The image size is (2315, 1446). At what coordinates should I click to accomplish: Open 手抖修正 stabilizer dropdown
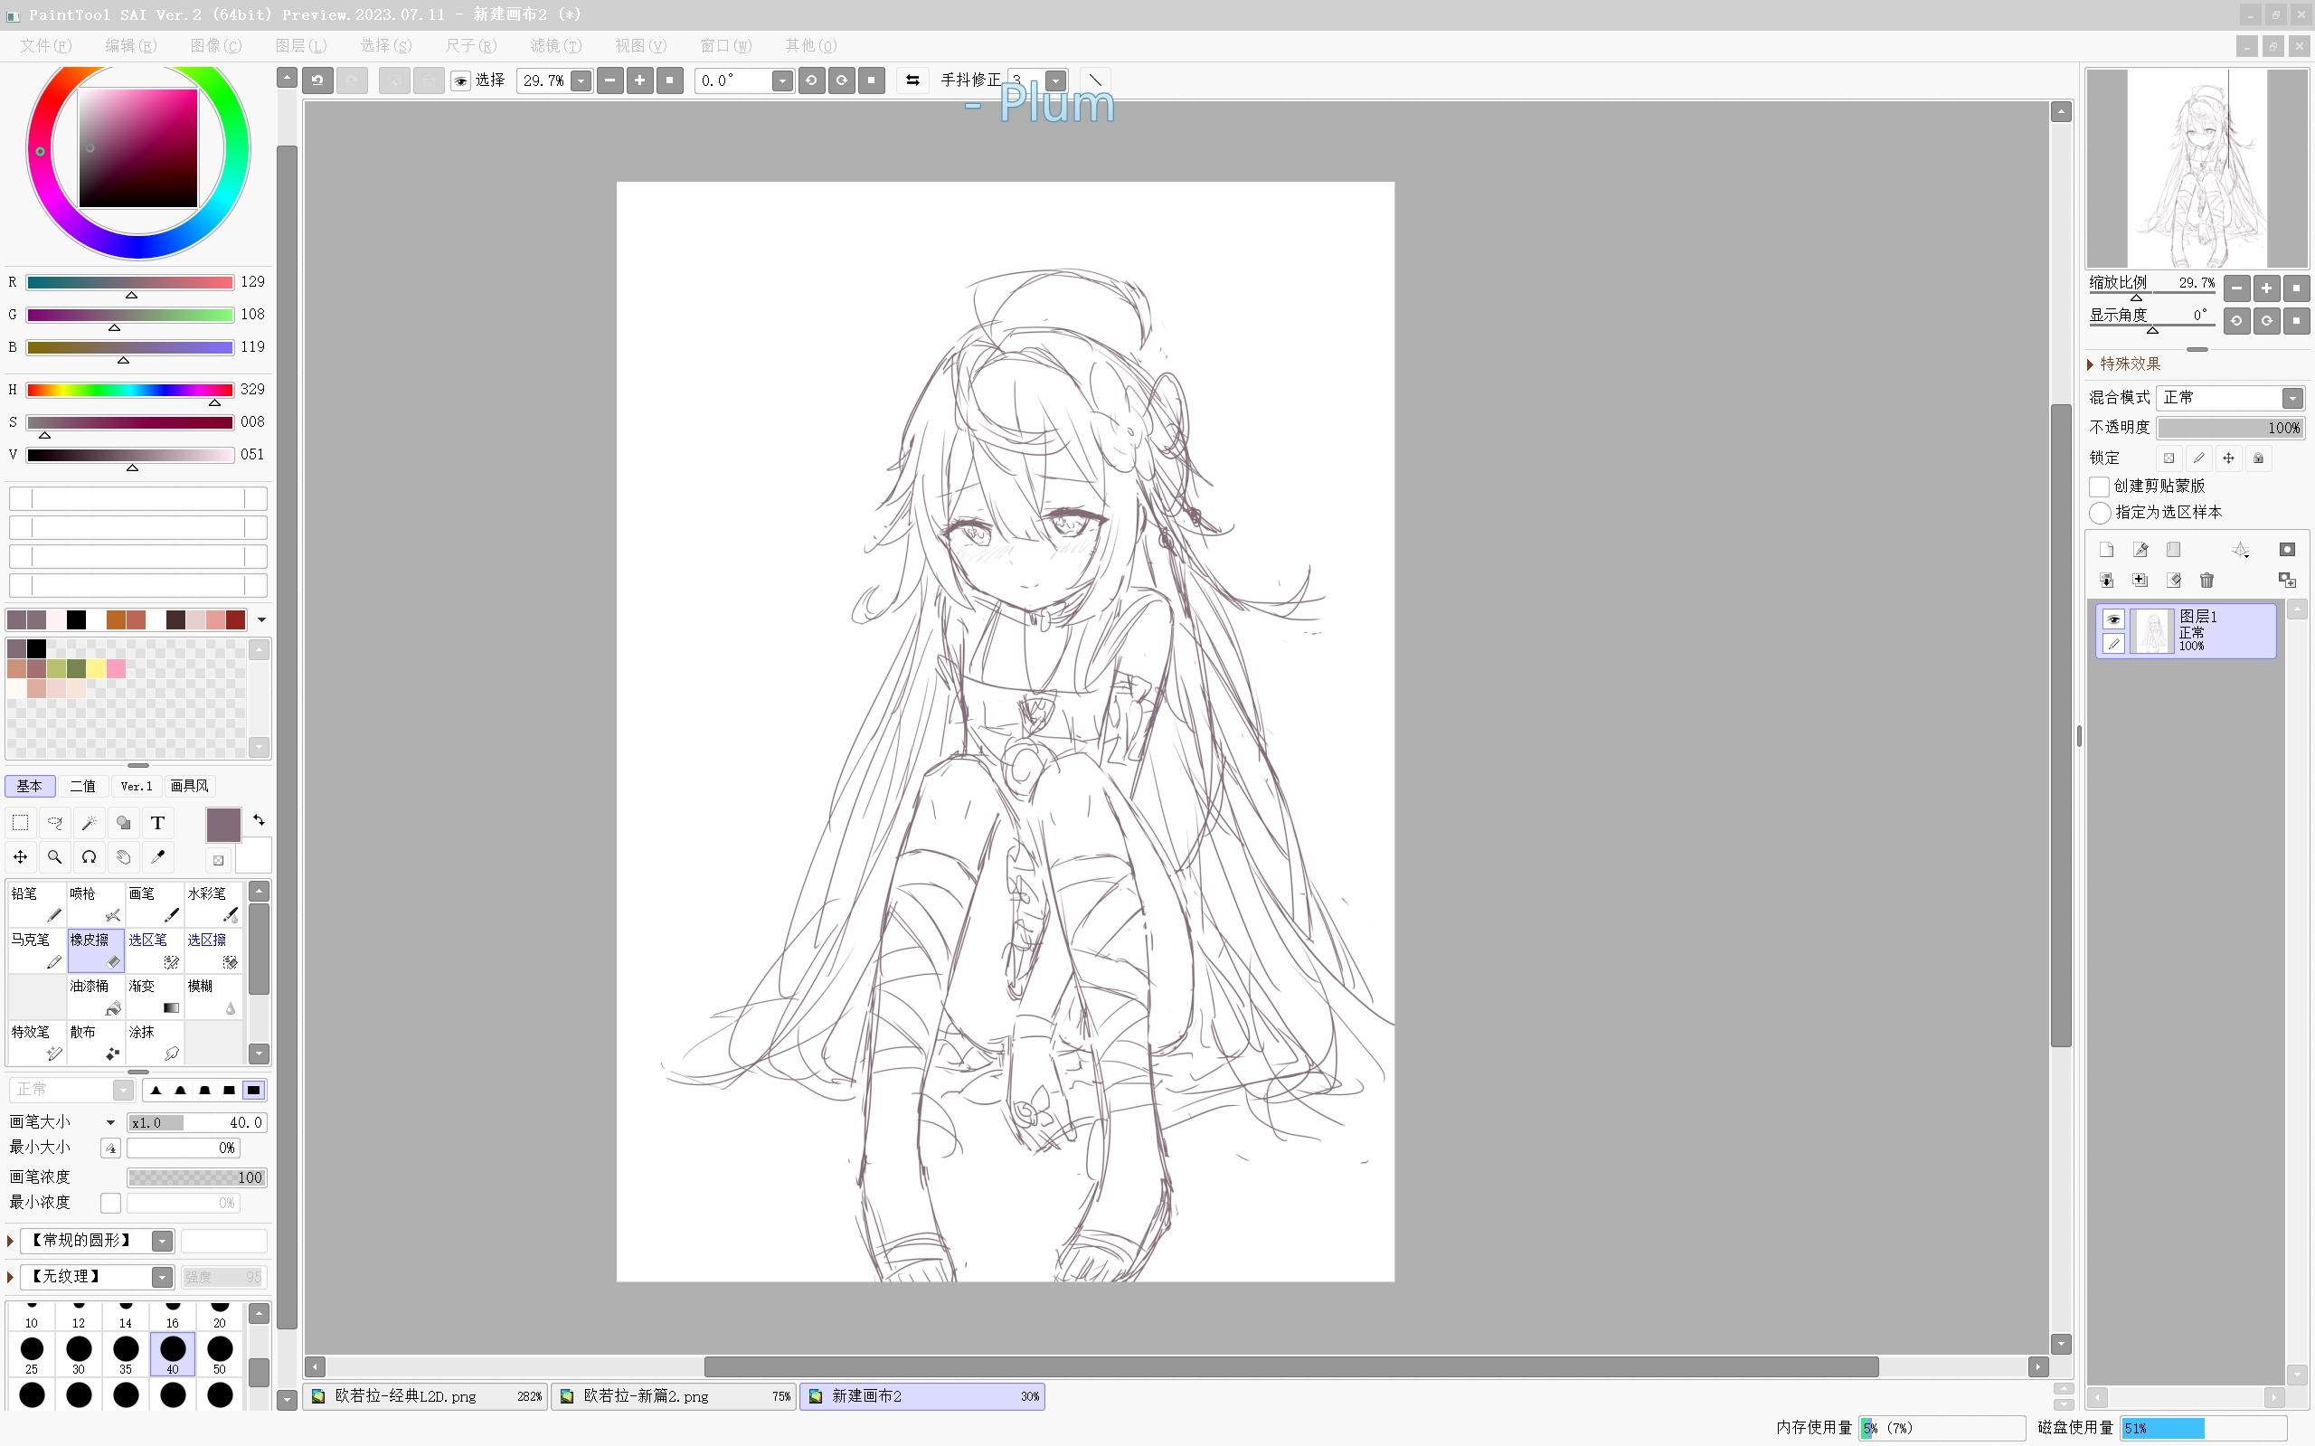(1055, 81)
